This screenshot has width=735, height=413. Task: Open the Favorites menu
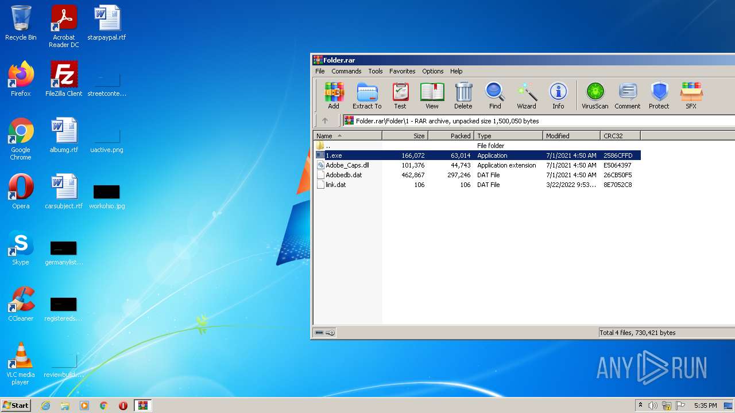point(403,71)
